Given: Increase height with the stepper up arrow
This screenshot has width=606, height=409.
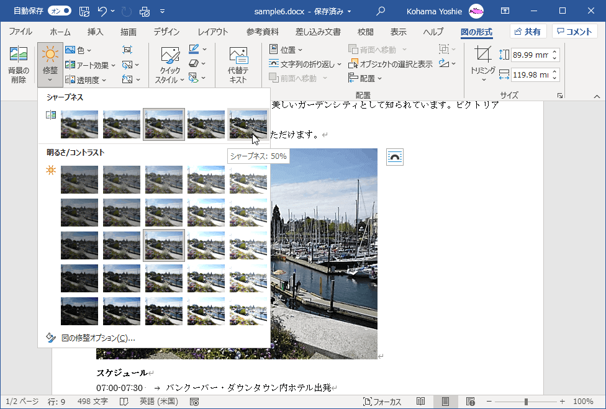Looking at the screenshot, I should (554, 52).
